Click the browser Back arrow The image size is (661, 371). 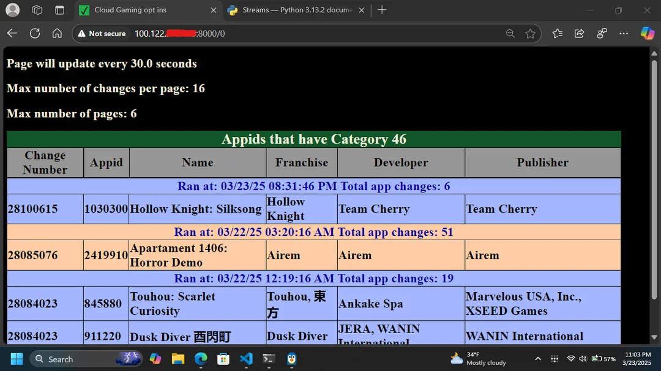[12, 34]
